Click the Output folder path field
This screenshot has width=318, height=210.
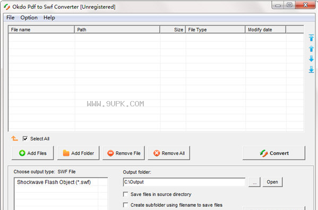coord(184,182)
